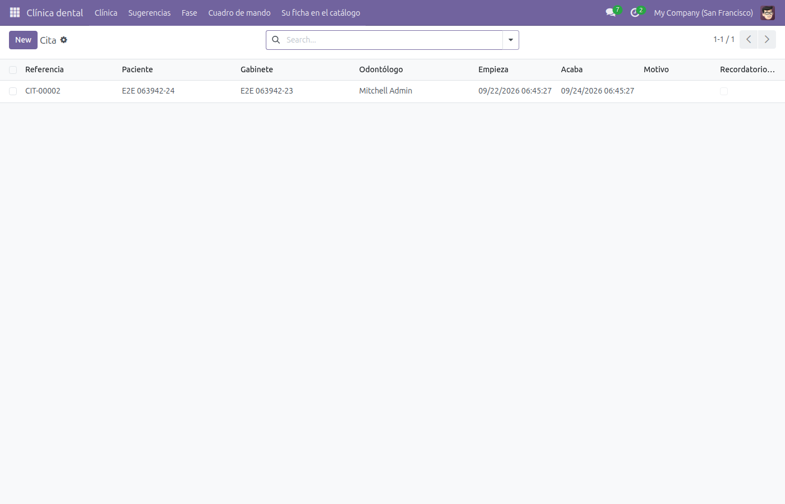Focus the Search input field

pos(392,40)
